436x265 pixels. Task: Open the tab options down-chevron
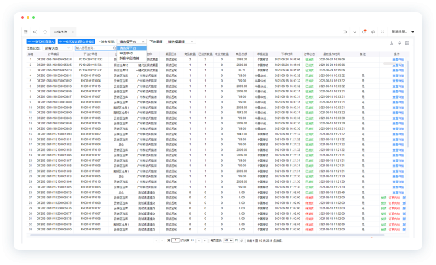354,32
